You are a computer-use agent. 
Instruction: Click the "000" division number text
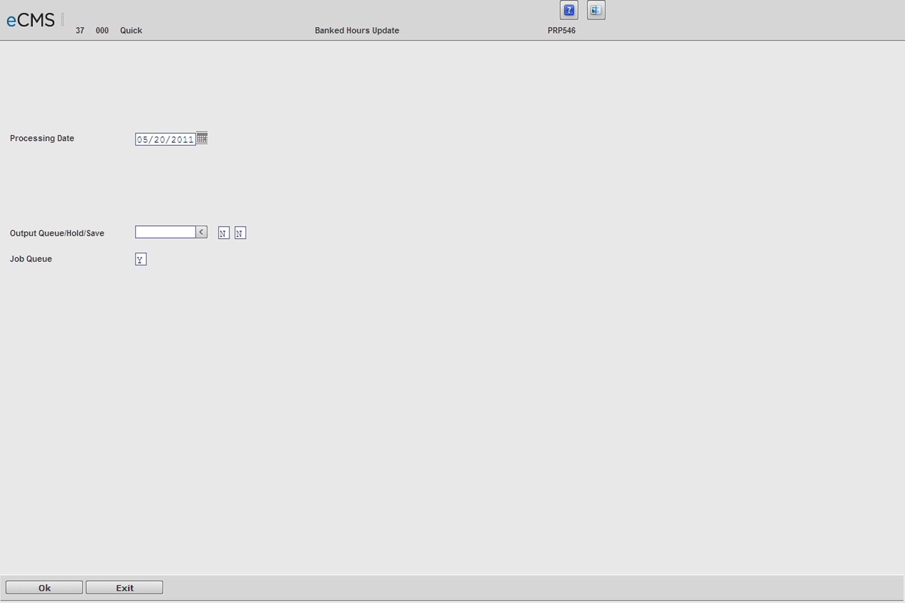pyautogui.click(x=102, y=30)
